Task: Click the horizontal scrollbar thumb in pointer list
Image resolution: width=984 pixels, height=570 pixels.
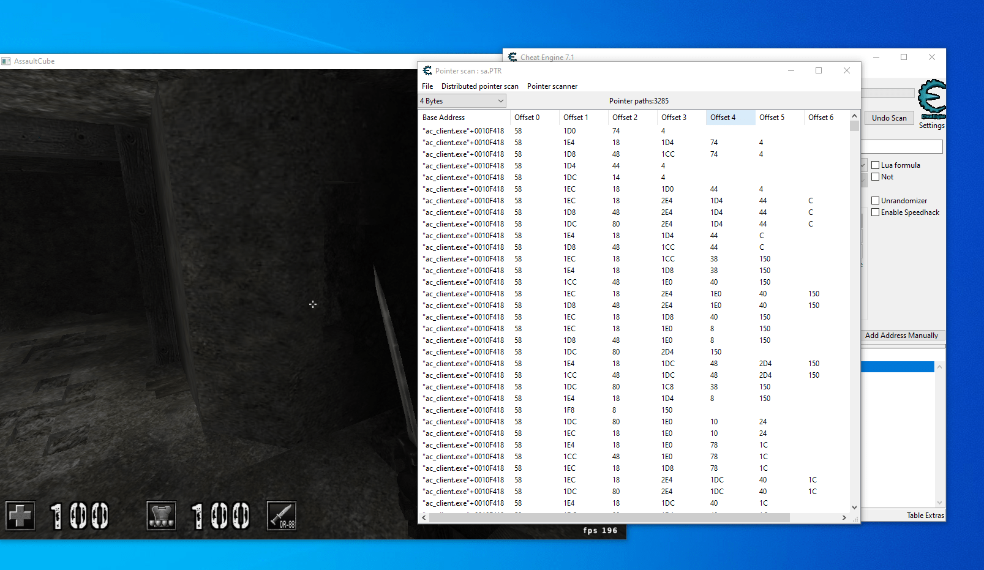Action: pyautogui.click(x=609, y=518)
